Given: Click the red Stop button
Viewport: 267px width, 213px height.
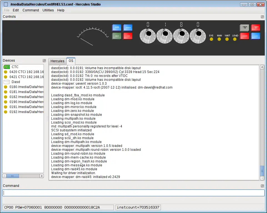Looking at the screenshot, I should point(128,36).
